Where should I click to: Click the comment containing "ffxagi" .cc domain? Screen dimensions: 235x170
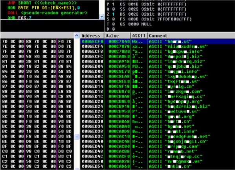point(177,96)
